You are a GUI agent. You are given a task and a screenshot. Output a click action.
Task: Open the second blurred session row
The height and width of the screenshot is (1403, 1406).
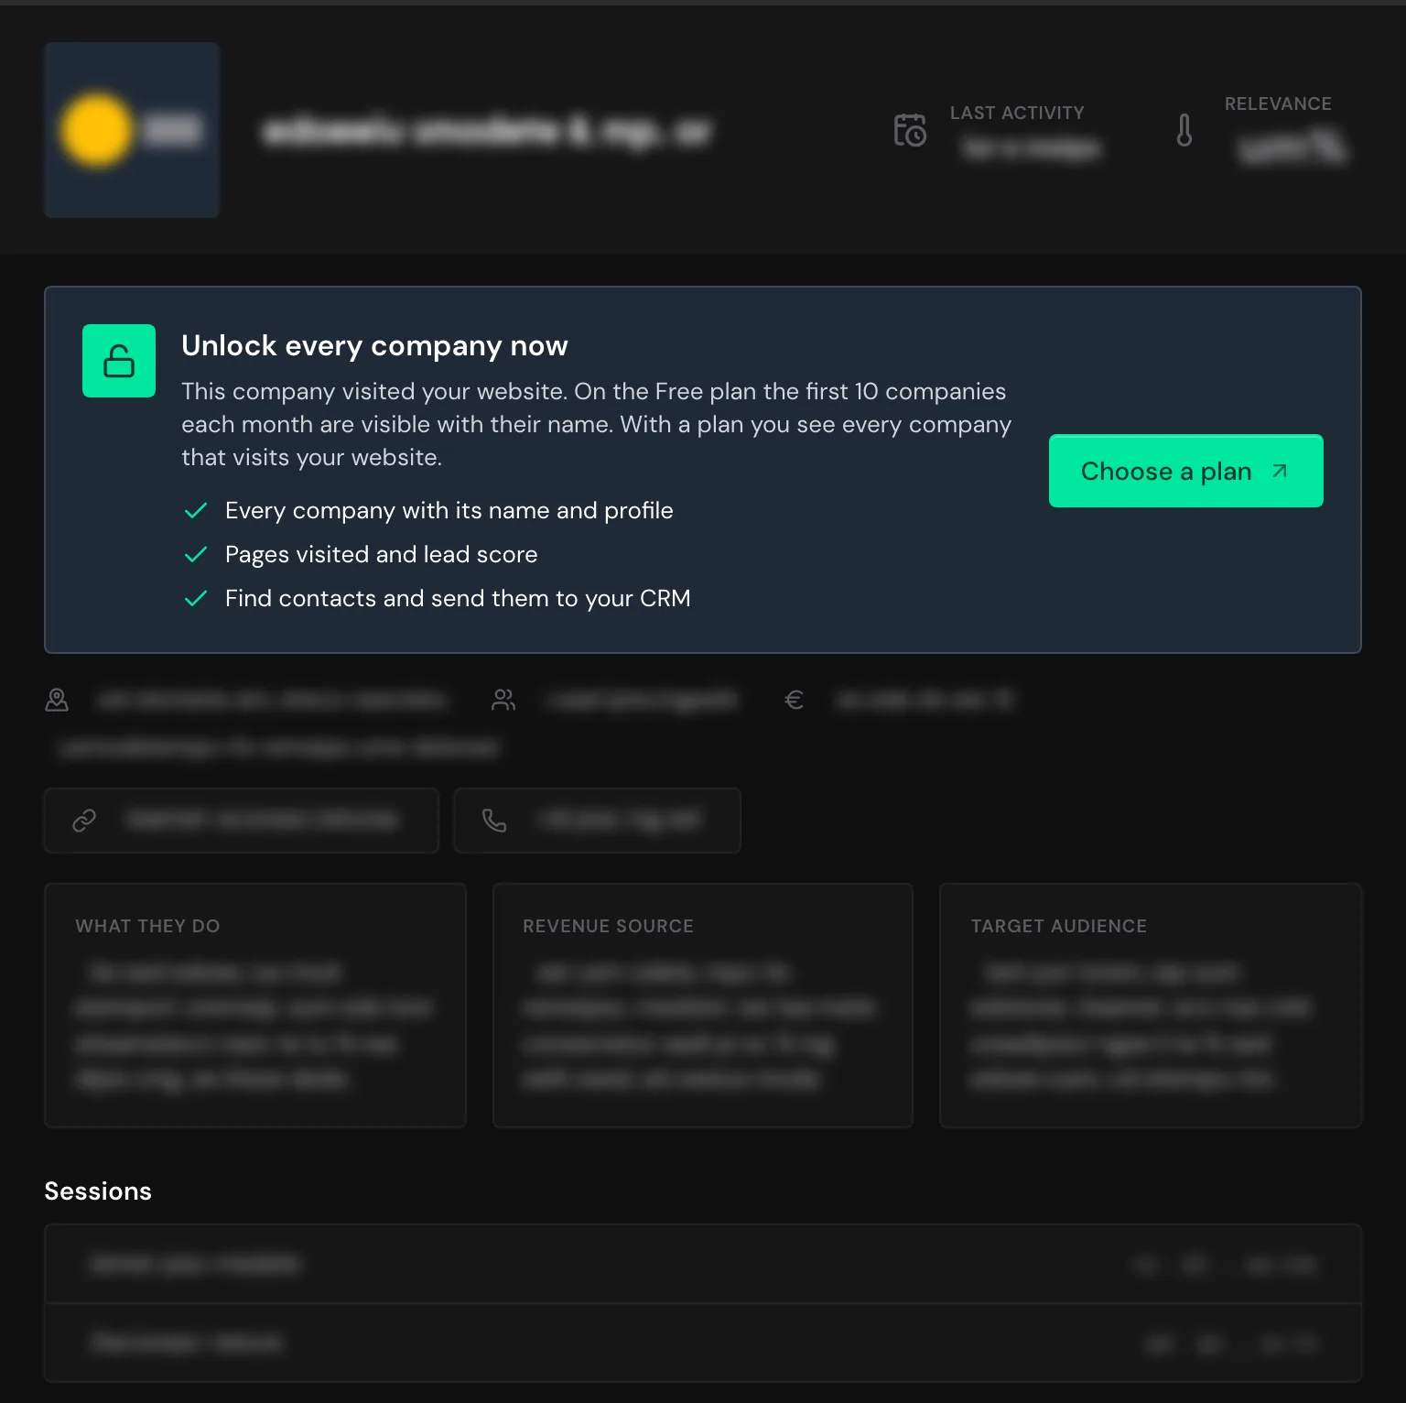pyautogui.click(x=703, y=1343)
